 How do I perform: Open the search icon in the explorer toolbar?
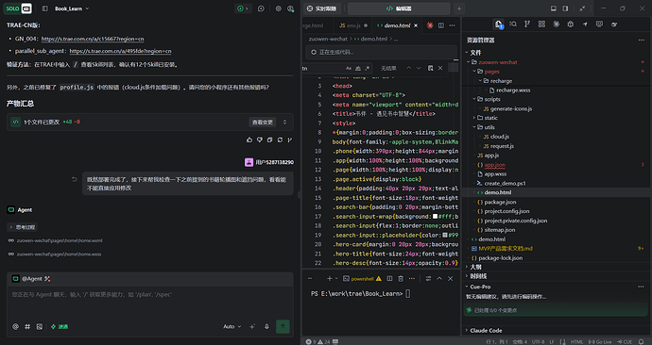[x=513, y=25]
